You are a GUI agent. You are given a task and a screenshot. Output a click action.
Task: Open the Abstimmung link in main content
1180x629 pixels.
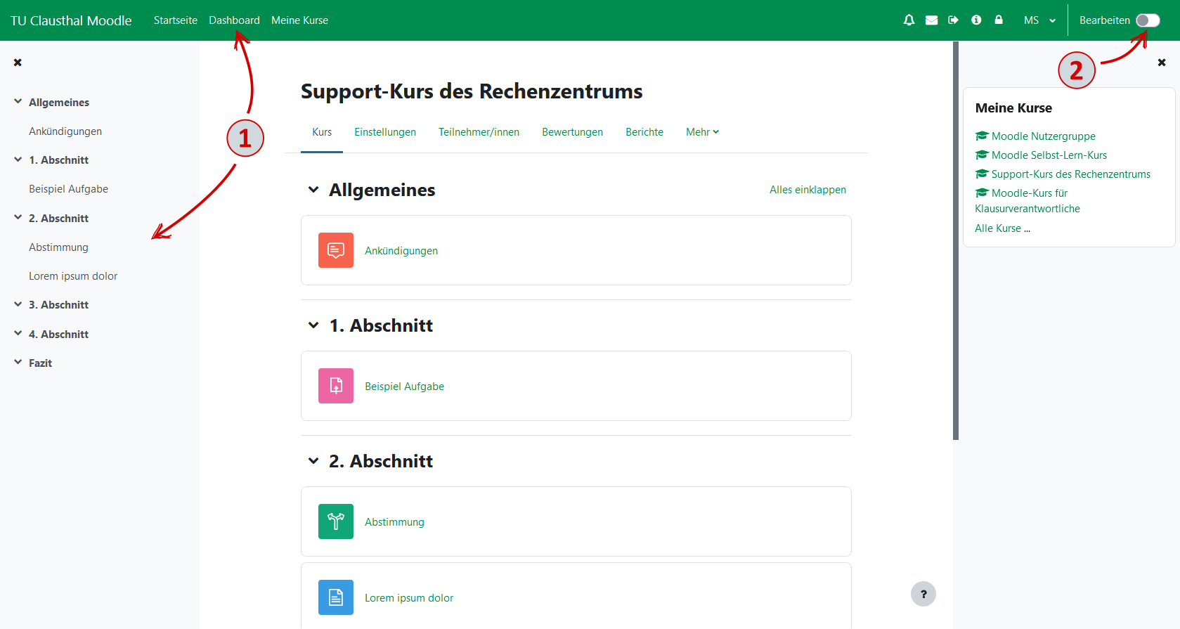(x=394, y=522)
